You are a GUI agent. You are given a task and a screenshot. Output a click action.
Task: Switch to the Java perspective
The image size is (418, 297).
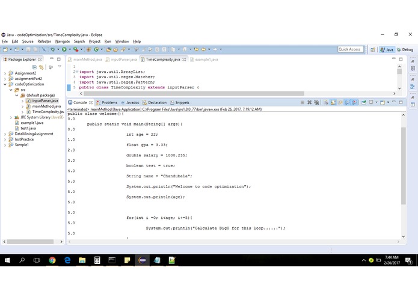point(387,49)
